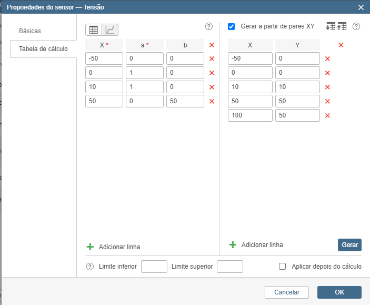Add a row to the XY pairs table
The width and height of the screenshot is (370, 305).
(256, 245)
